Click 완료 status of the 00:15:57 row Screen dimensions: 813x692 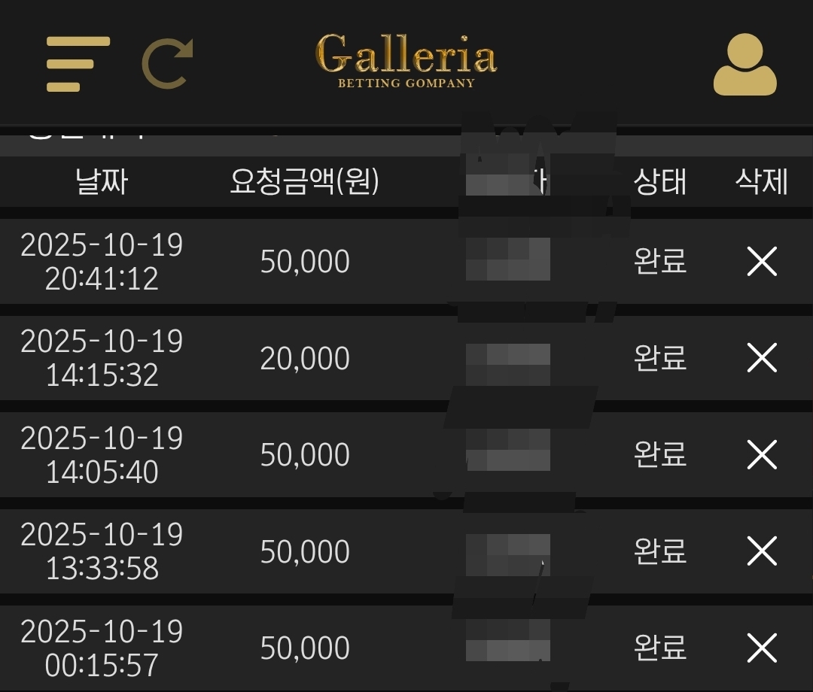point(660,648)
